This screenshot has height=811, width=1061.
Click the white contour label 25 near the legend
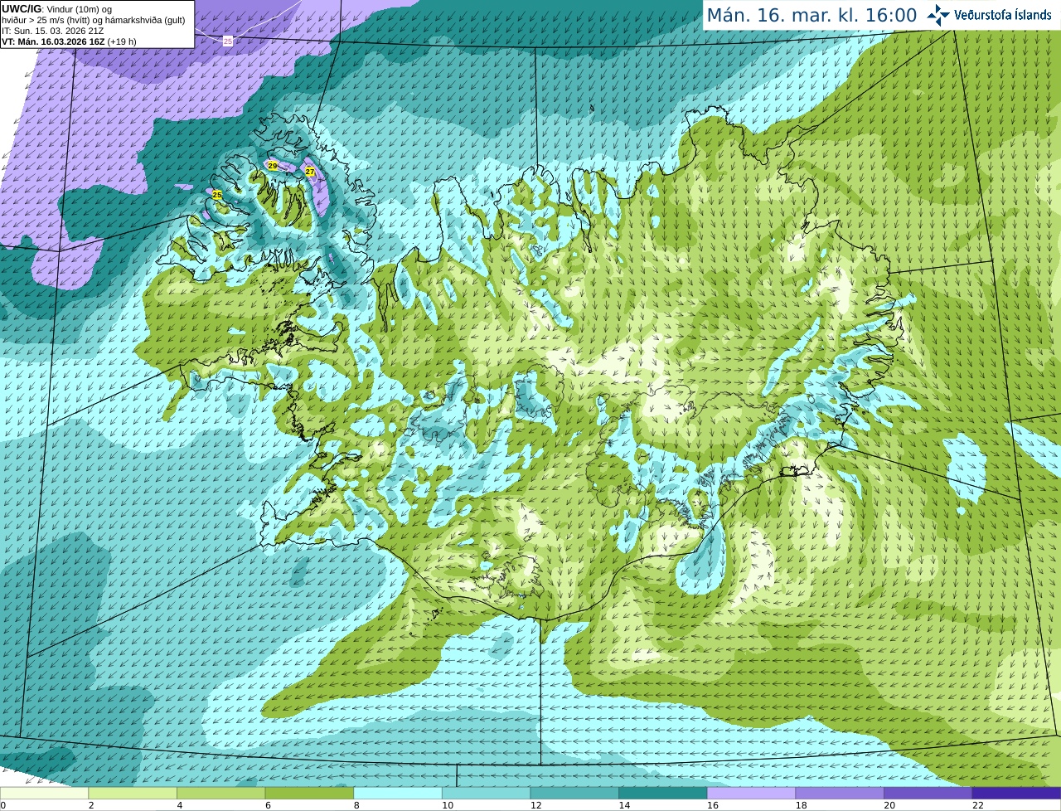click(228, 41)
